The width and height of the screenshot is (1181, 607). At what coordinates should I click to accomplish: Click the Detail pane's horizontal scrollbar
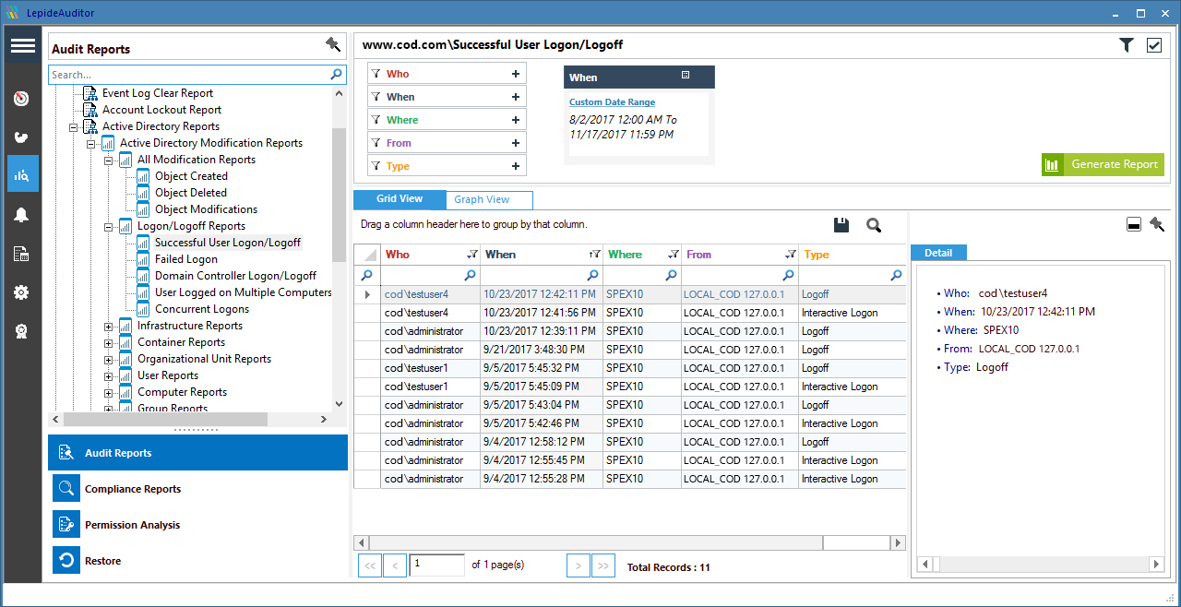(1039, 564)
